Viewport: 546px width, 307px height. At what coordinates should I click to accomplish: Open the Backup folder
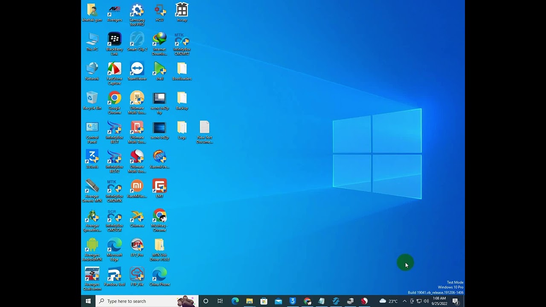(x=182, y=101)
